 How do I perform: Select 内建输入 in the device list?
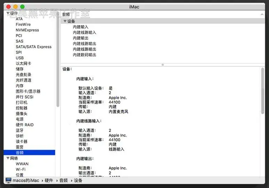point(80,27)
